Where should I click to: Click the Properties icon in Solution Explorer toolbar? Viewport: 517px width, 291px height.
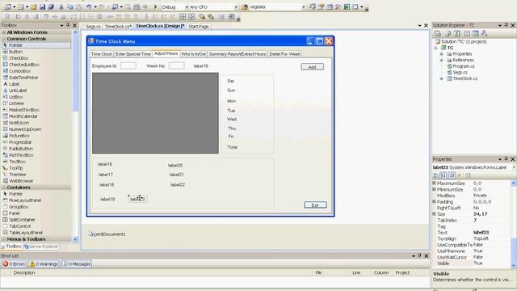coord(438,33)
